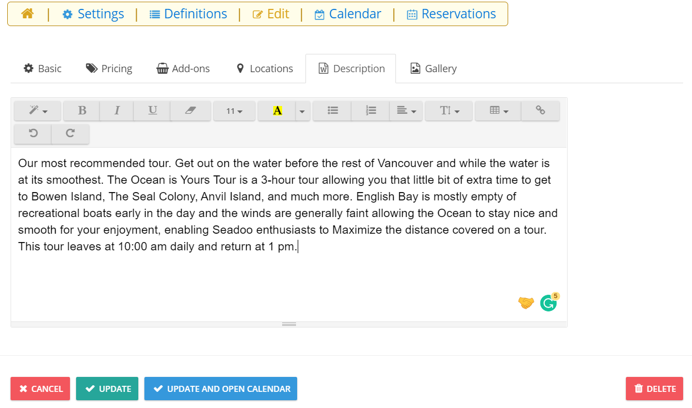
Task: Click the insert link chain icon
Action: [540, 110]
